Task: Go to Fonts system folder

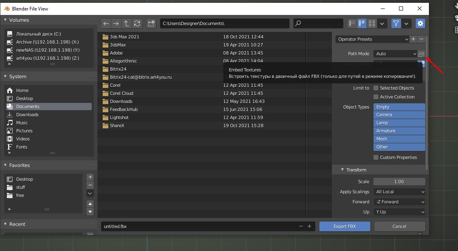Action: 49,147
